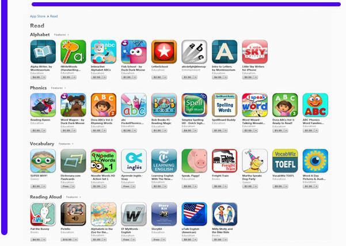Select the Noodle Words app icon
346x246 pixels.
(104, 161)
